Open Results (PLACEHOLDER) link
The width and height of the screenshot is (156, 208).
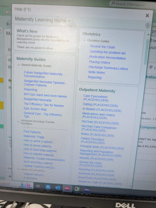pos(96,159)
